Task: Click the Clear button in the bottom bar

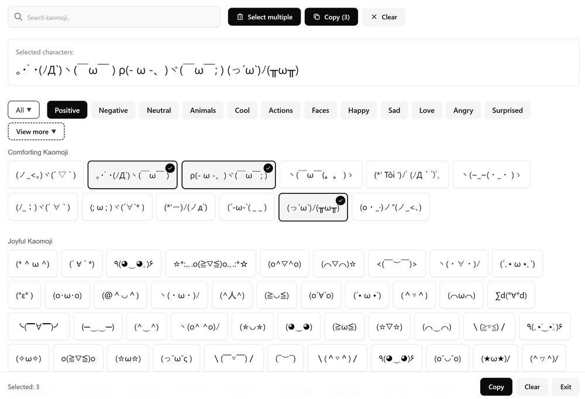Action: click(x=531, y=387)
